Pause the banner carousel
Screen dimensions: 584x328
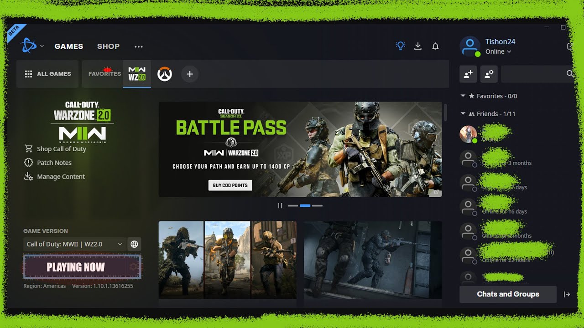(280, 205)
